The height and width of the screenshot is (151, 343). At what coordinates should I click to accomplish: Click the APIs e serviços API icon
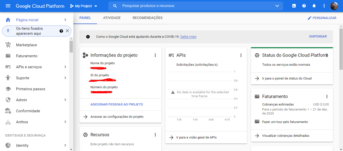click(x=8, y=67)
